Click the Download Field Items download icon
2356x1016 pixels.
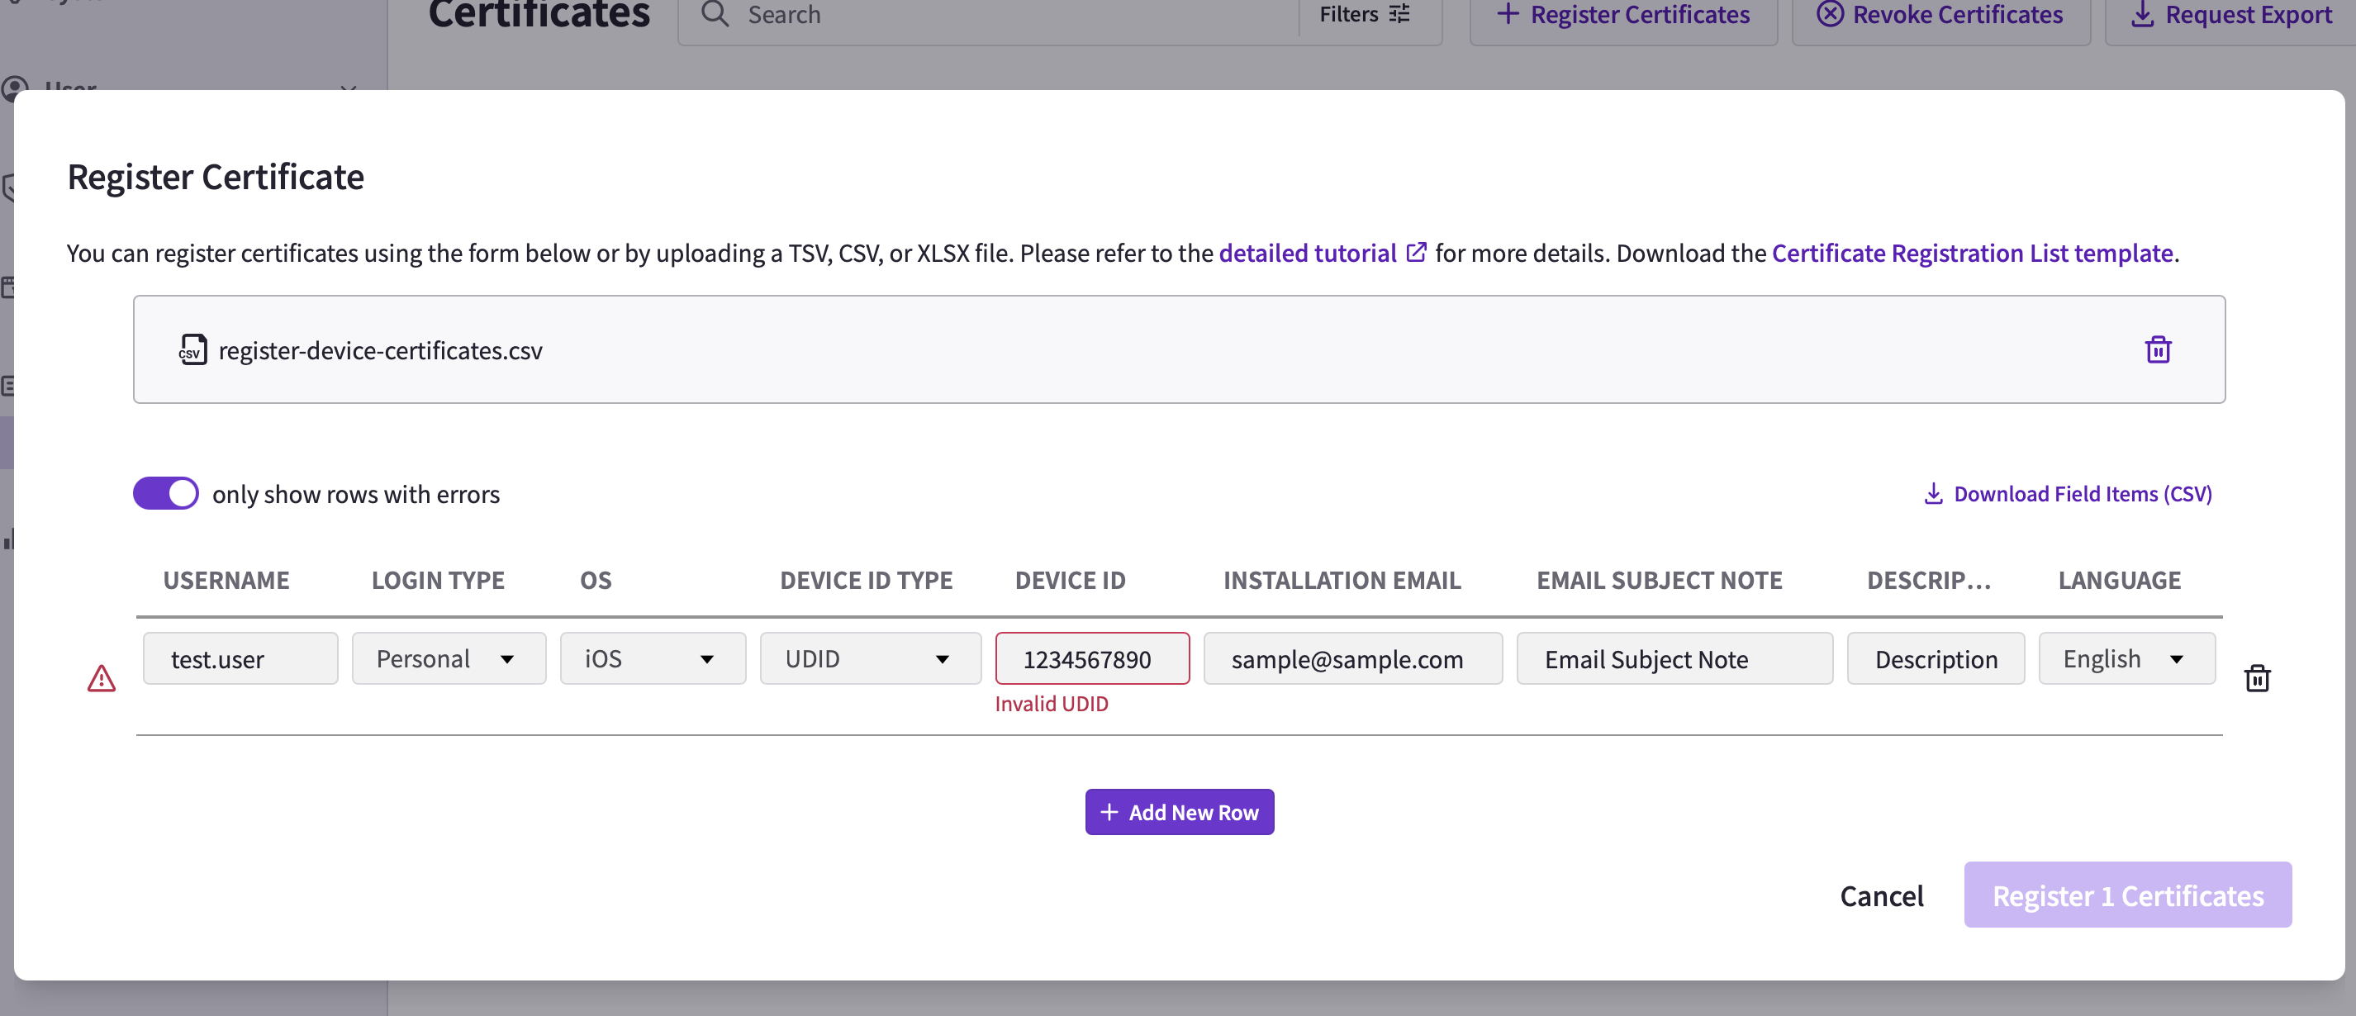point(1933,493)
